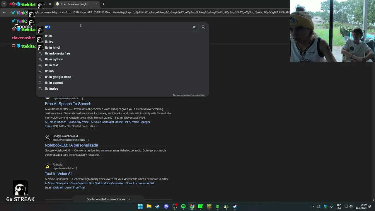Switch to the 'tts ia - Buscar con Google' tab
The image size is (375, 211).
[76, 4]
